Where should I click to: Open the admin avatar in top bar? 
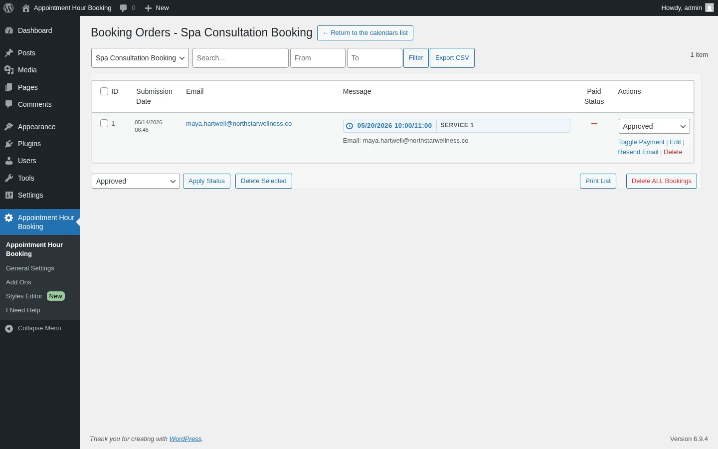click(710, 8)
